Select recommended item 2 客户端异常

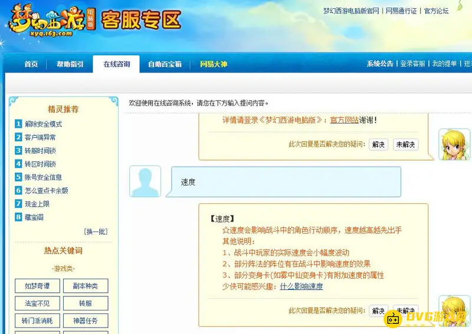[40, 137]
